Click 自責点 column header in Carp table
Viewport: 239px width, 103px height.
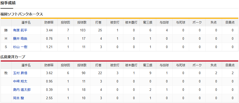pos(230,65)
